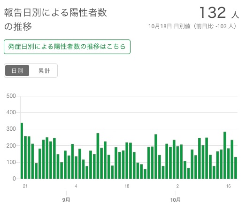
Task: Click the 500 y-axis label
Action: tap(11, 96)
